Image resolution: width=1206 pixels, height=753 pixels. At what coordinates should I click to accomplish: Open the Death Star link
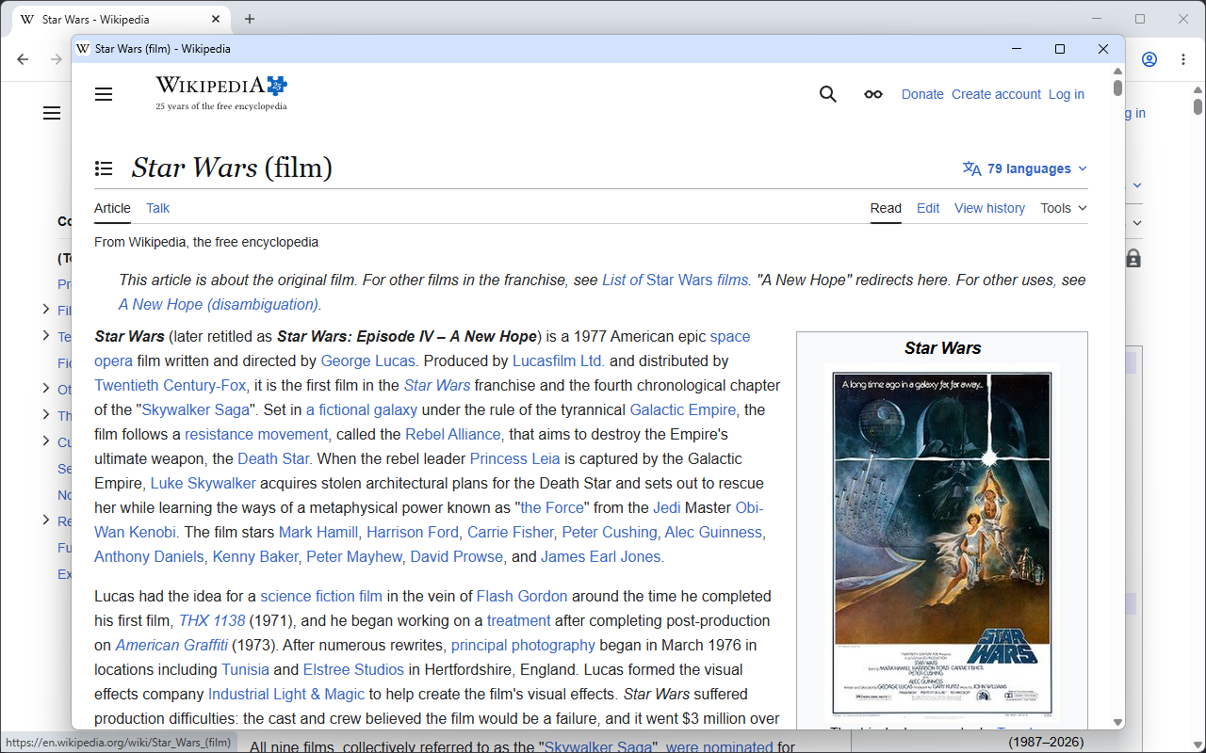[273, 458]
